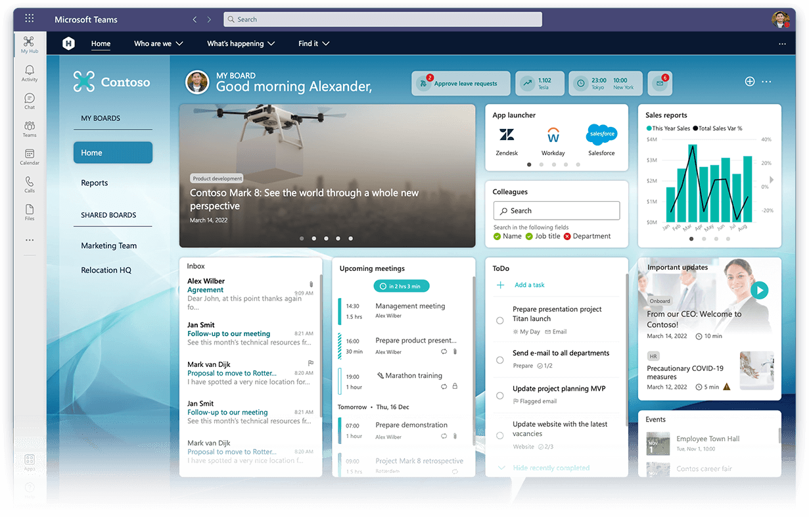Mark 'Send e-mail to all departments' complete

tap(499, 358)
